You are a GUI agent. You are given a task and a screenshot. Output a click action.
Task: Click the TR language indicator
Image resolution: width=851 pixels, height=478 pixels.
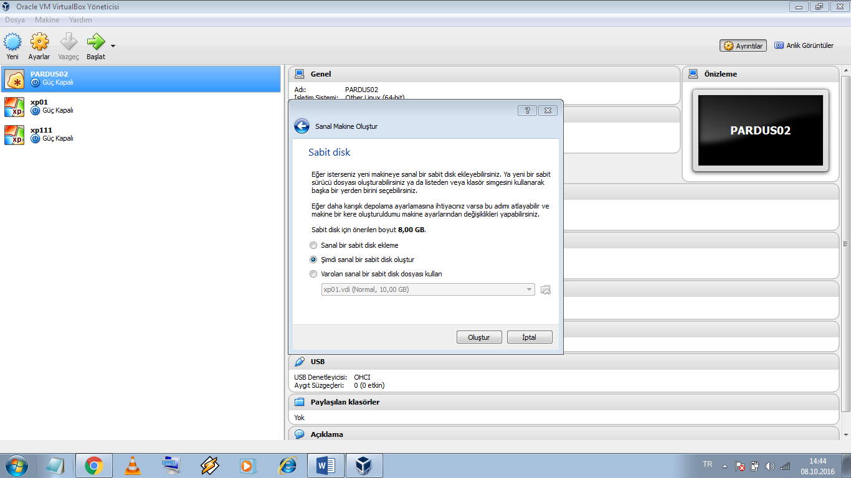coord(707,464)
